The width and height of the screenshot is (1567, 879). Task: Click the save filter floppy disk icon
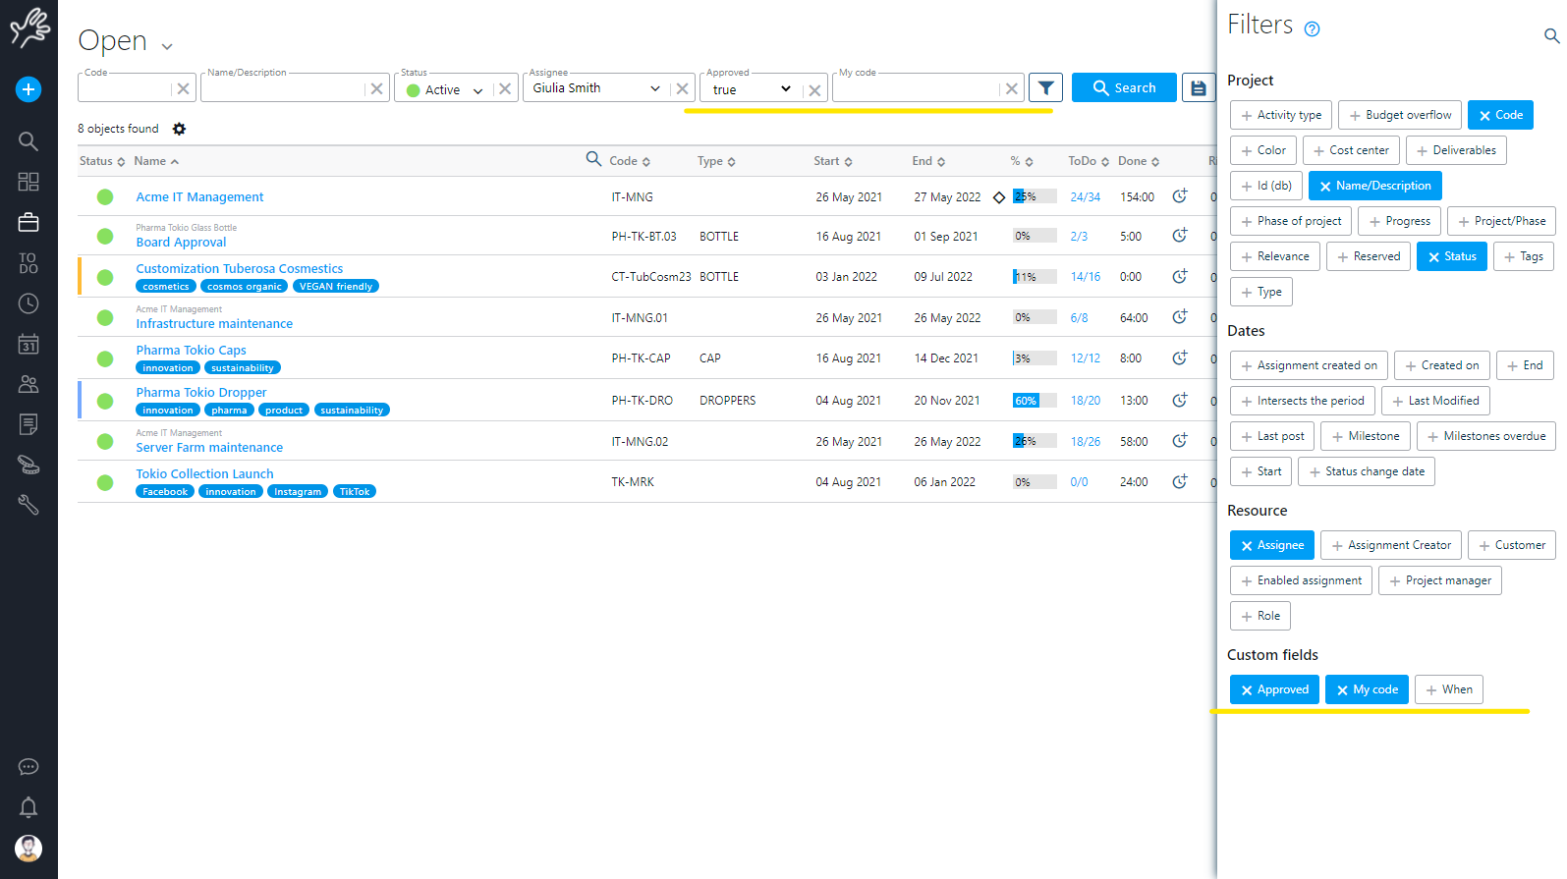[1198, 88]
